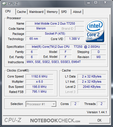
Task: Close the CPU-Z window
Action: click(105, 3)
